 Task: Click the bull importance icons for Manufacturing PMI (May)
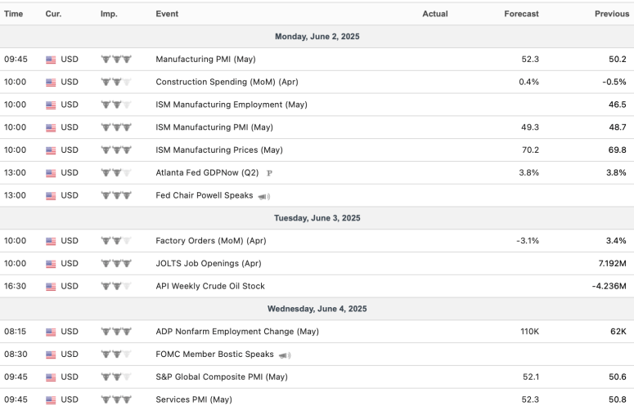tap(116, 59)
